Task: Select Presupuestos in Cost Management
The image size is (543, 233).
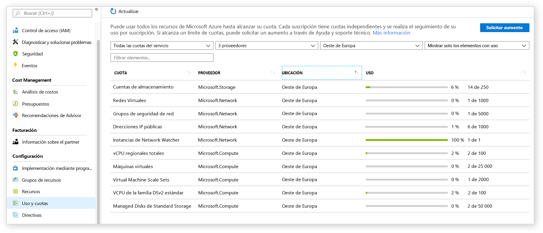Action: pos(35,104)
